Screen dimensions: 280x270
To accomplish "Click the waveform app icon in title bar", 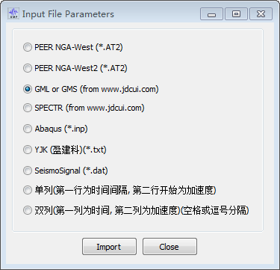I will 13,13.
